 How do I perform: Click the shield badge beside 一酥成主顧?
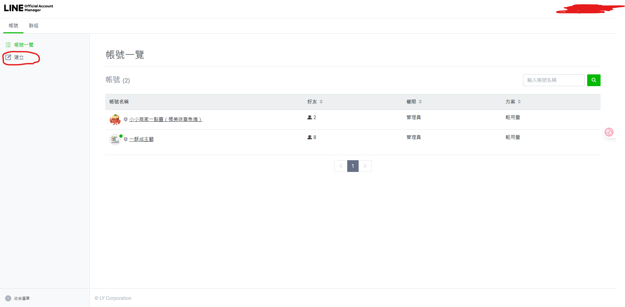point(126,140)
